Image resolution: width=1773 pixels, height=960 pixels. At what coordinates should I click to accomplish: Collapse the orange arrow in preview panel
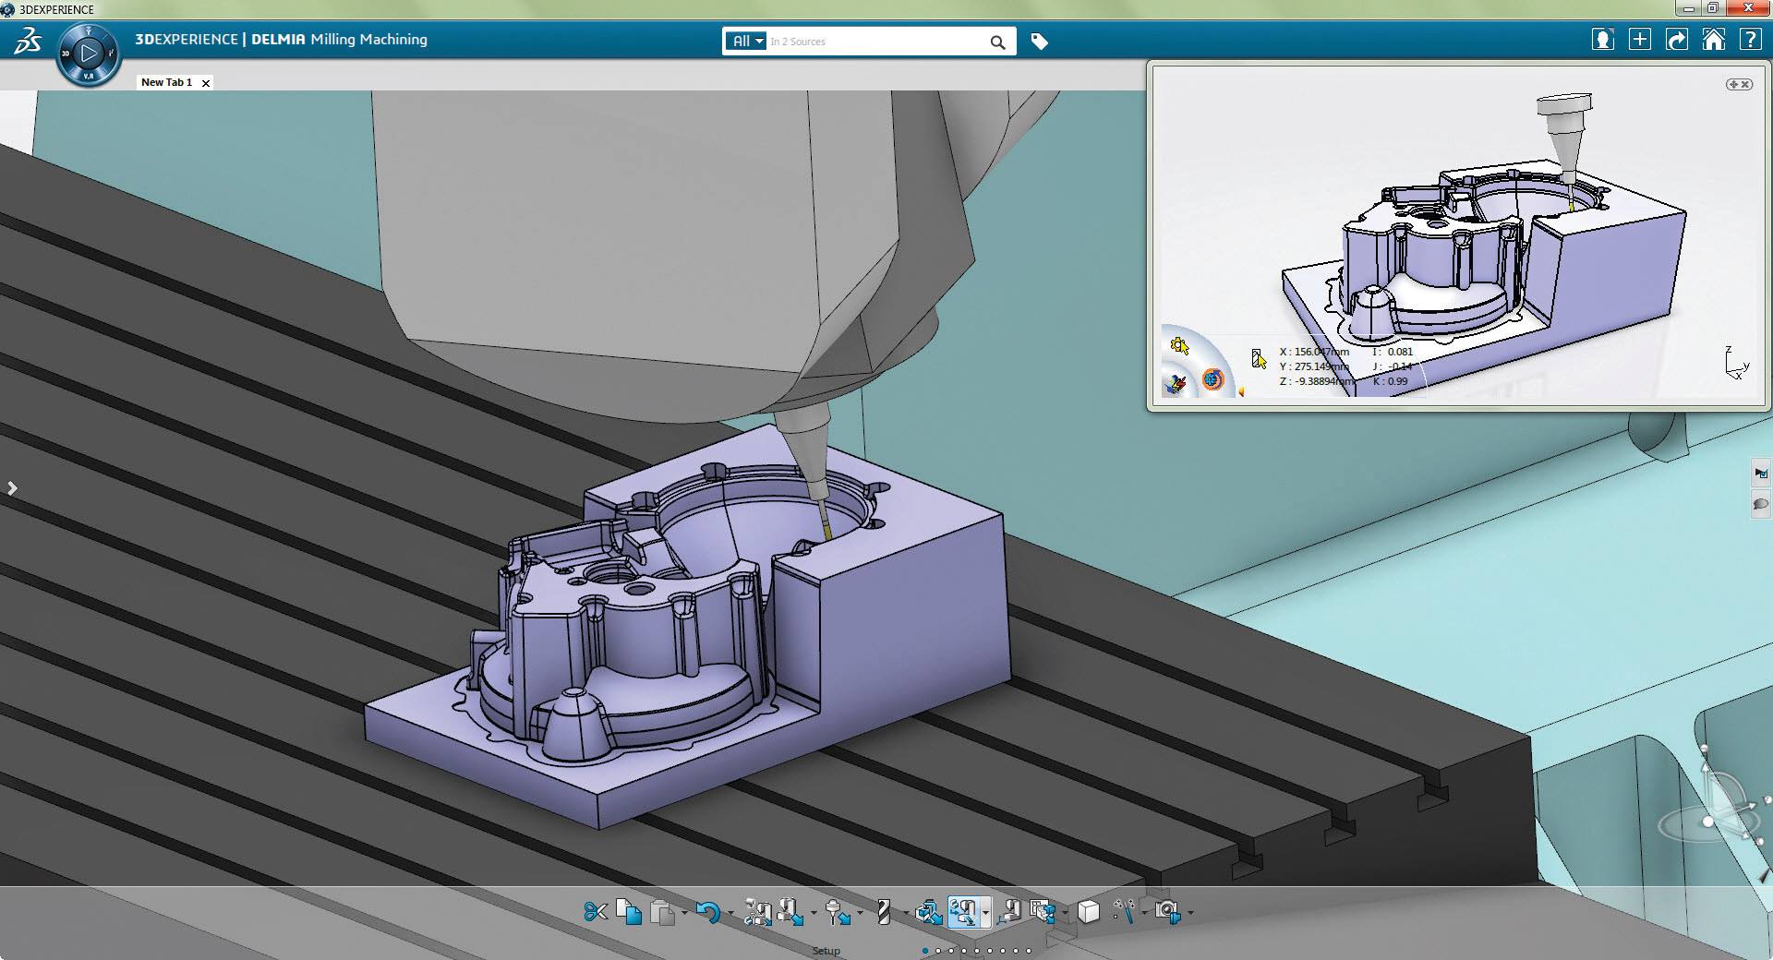pos(1241,392)
